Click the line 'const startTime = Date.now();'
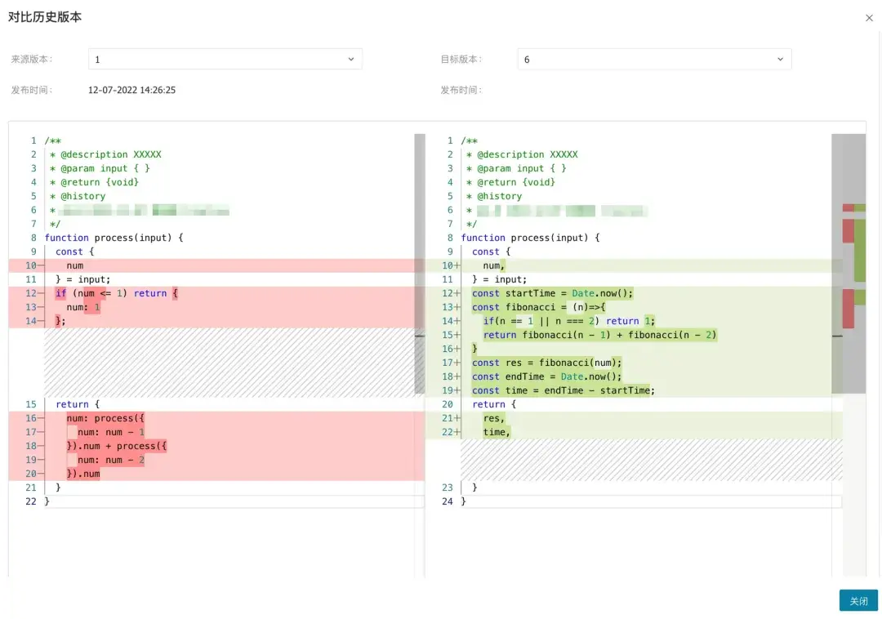This screenshot has height=619, width=882. point(552,293)
